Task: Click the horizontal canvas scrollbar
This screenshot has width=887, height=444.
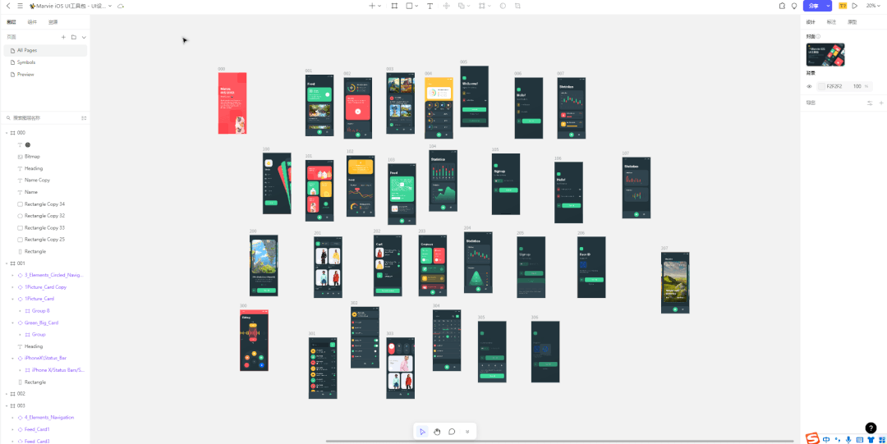Action: click(559, 442)
